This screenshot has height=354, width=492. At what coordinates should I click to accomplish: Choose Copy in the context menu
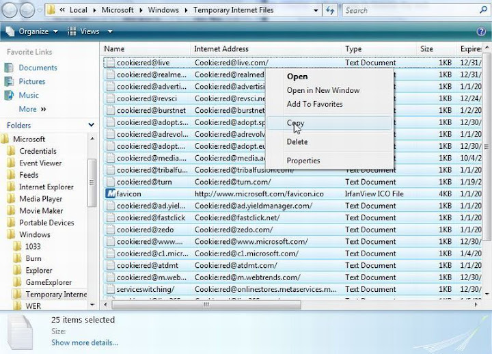click(x=329, y=123)
